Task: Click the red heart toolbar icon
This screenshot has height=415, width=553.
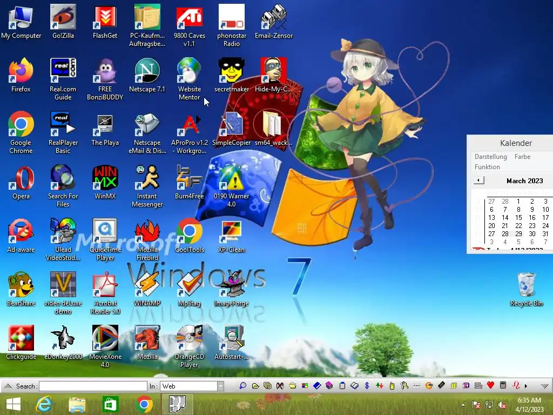Action: pyautogui.click(x=490, y=385)
